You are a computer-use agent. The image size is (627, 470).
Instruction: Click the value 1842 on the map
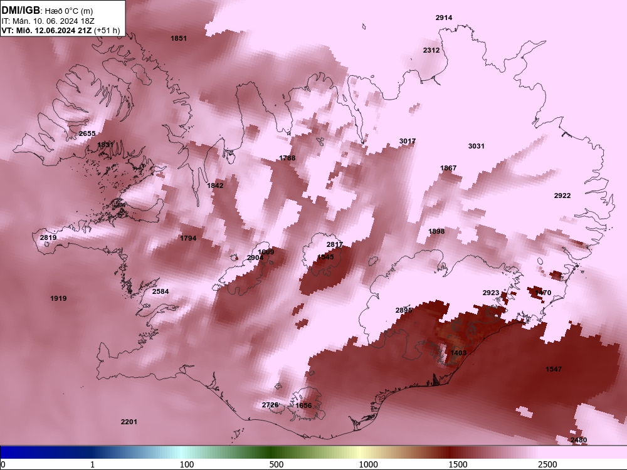tap(215, 185)
